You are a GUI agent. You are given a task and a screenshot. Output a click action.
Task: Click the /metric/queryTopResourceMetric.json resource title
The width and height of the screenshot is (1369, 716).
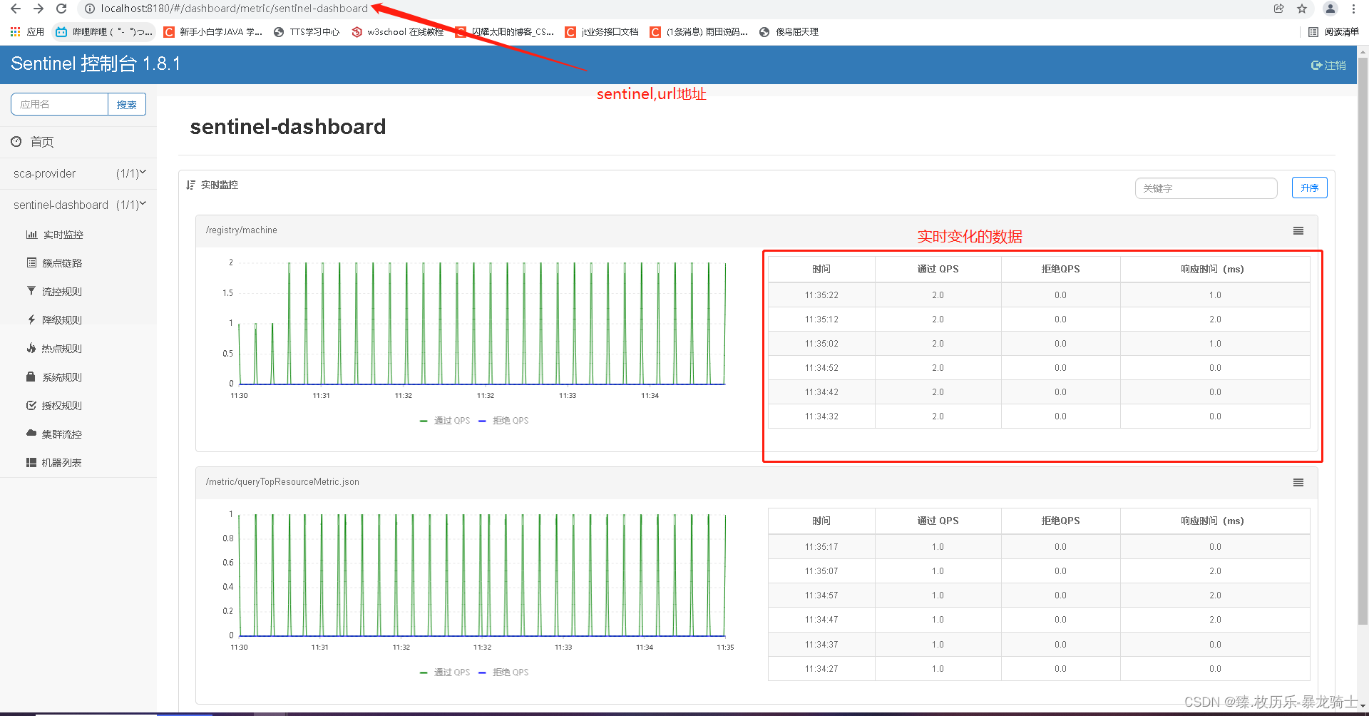[282, 482]
